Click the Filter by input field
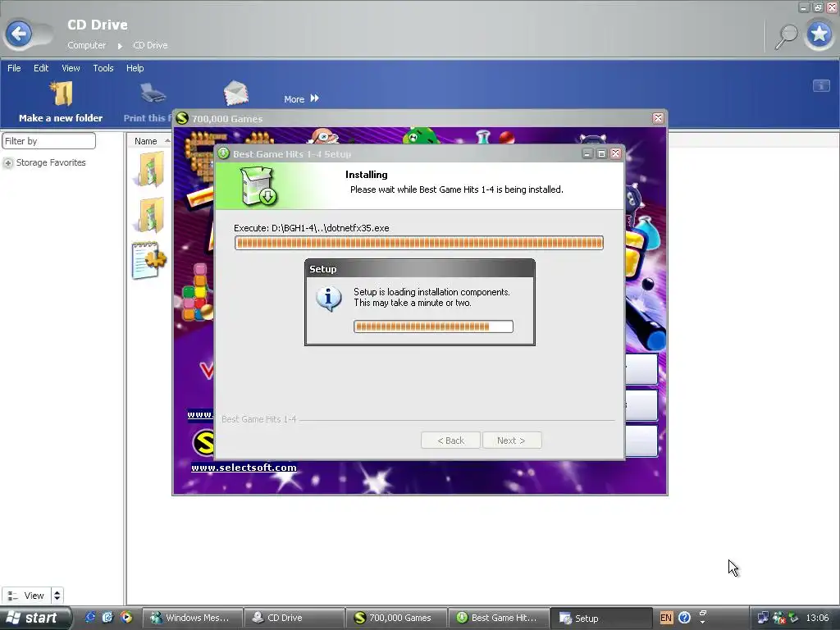The height and width of the screenshot is (630, 840). (x=48, y=141)
